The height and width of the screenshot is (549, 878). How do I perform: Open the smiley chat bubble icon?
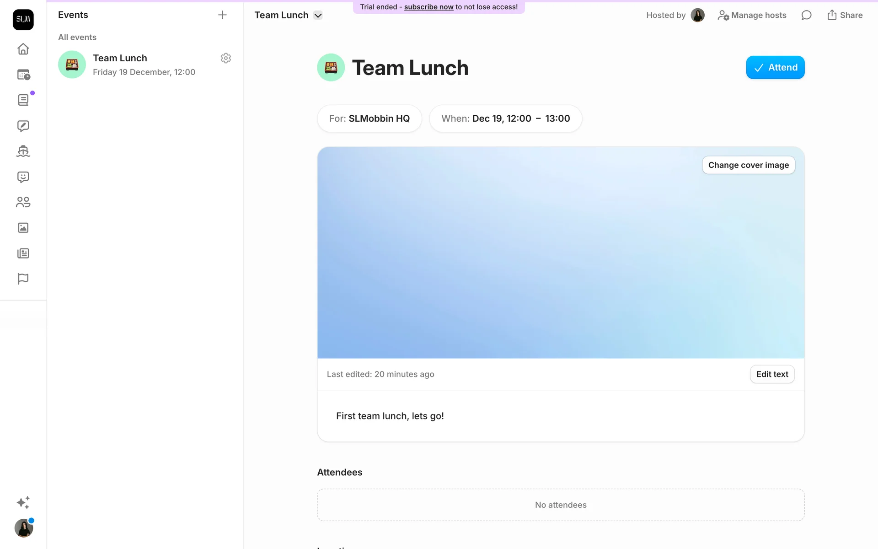point(23,177)
